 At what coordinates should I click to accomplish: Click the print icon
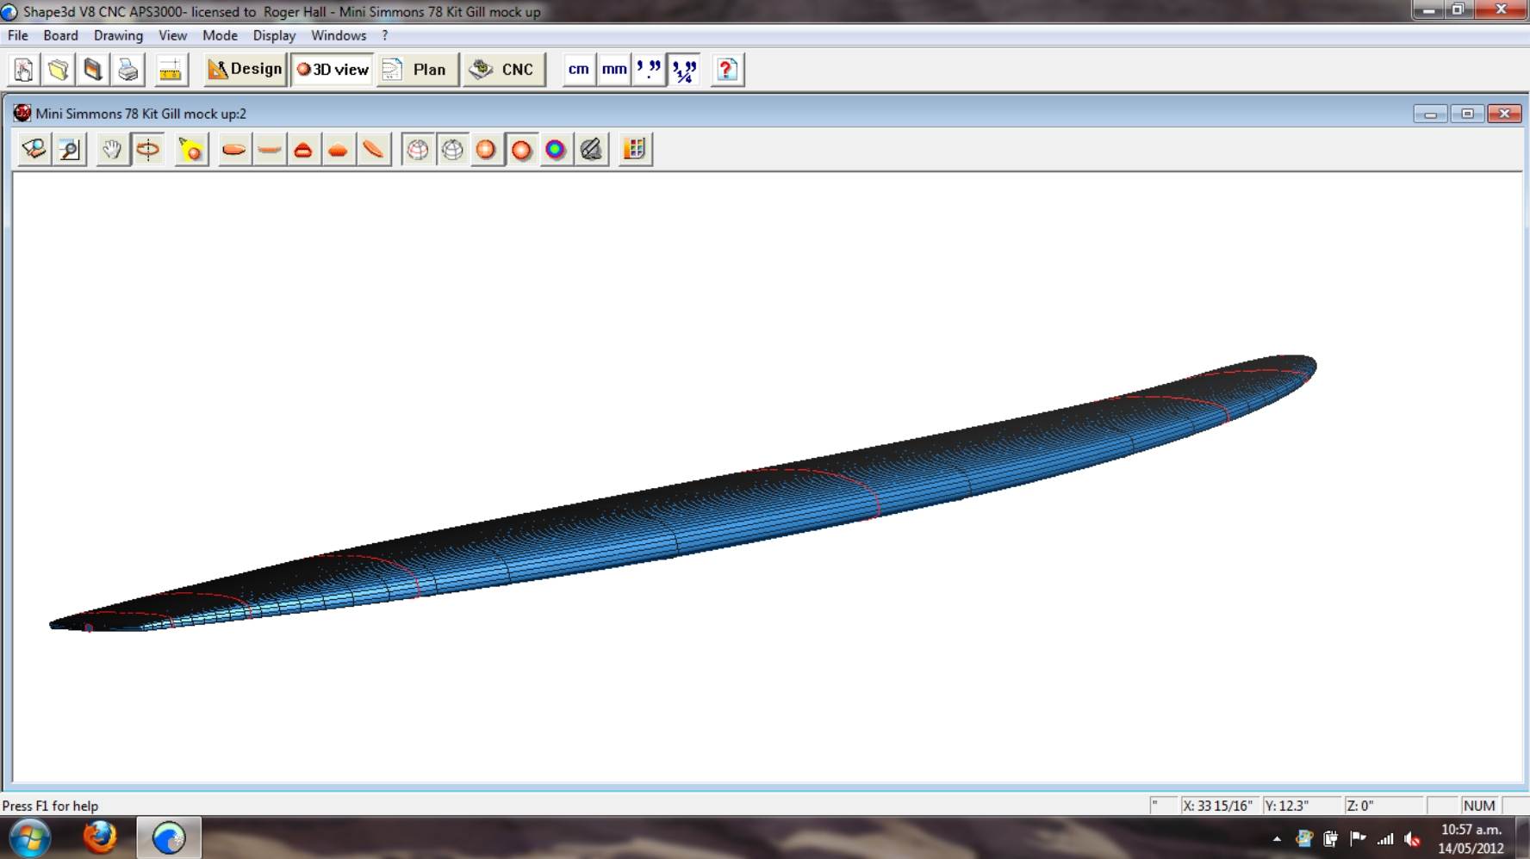(x=127, y=70)
